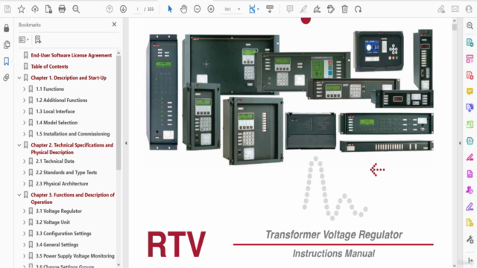Open the More Tools wrench icon
The image size is (477, 268).
click(470, 240)
